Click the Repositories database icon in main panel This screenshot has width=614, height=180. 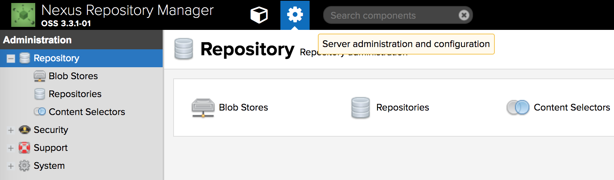pos(361,108)
